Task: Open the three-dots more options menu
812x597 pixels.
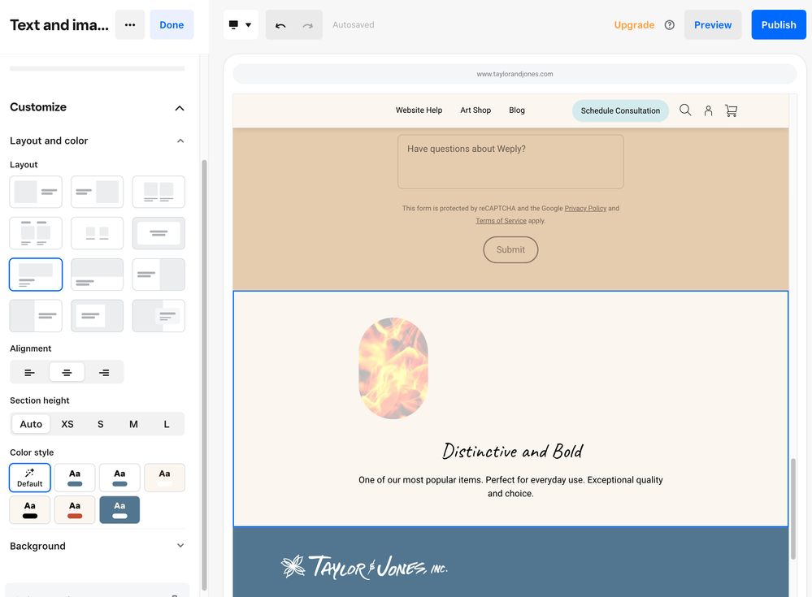Action: pyautogui.click(x=130, y=25)
